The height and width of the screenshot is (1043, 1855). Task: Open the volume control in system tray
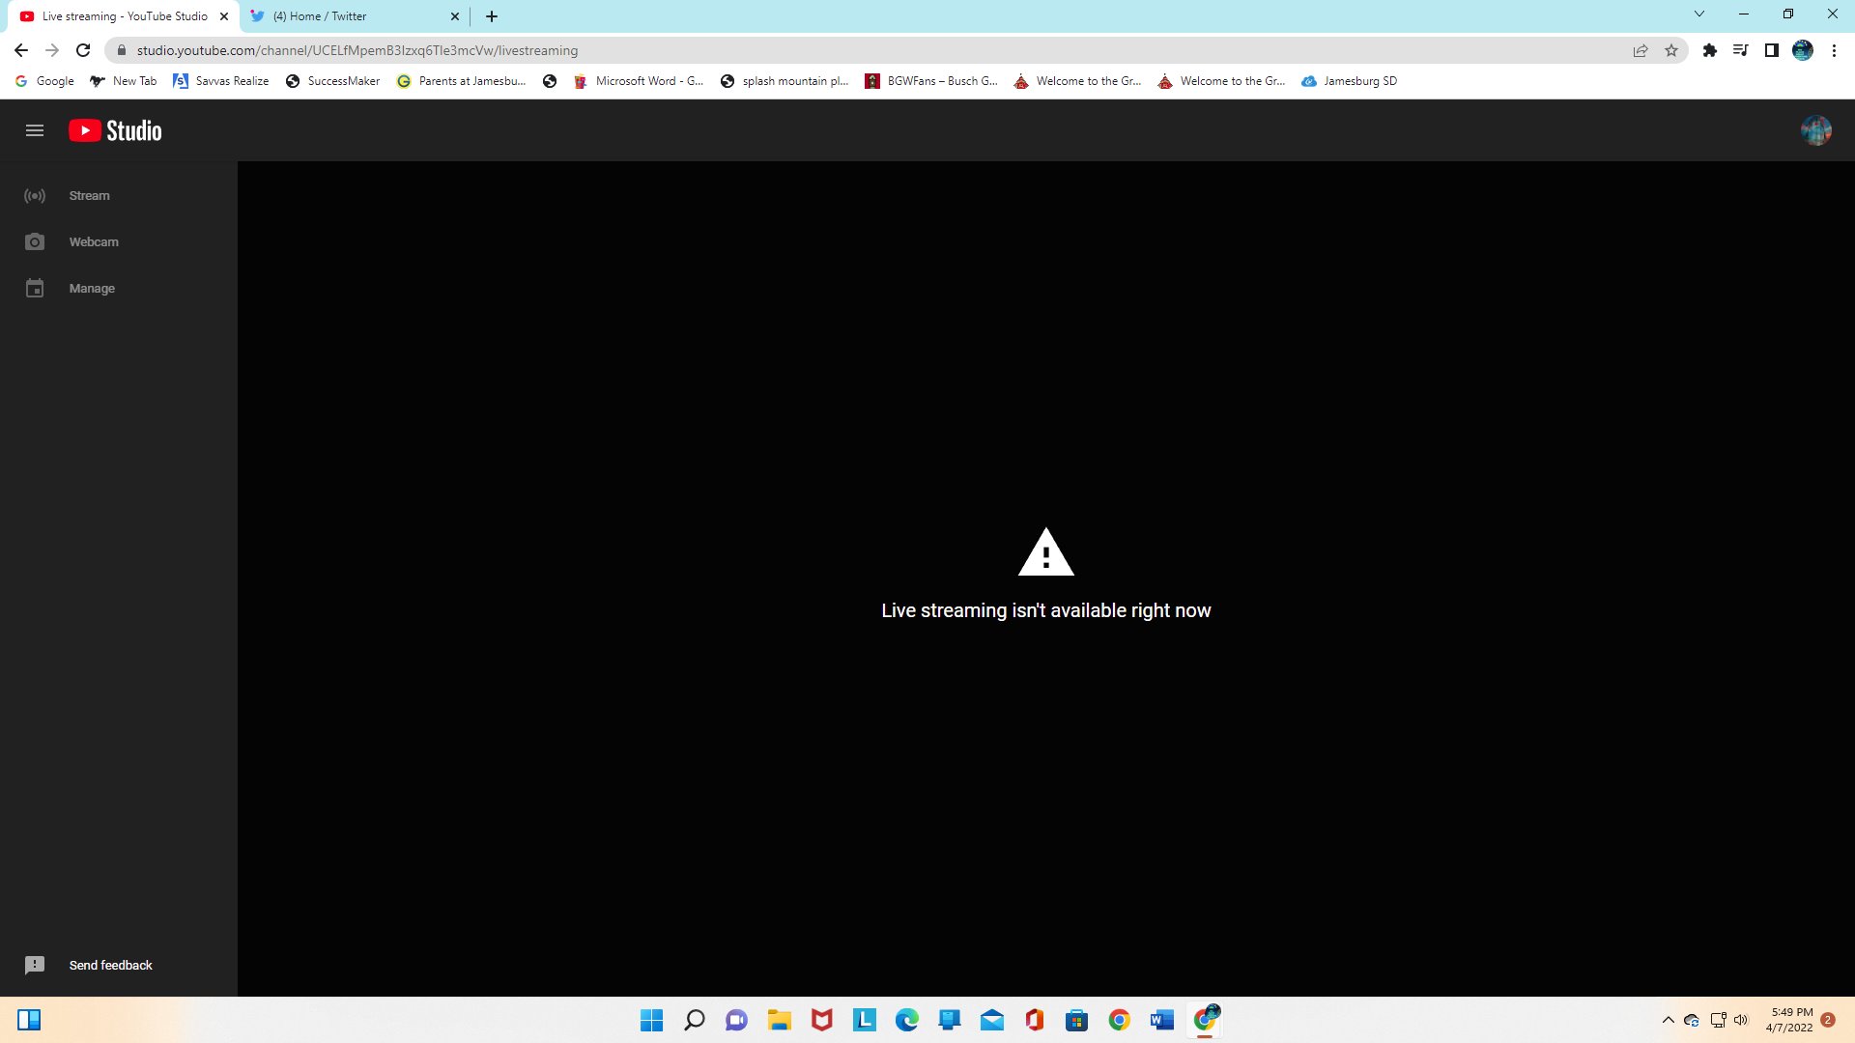pos(1741,1020)
